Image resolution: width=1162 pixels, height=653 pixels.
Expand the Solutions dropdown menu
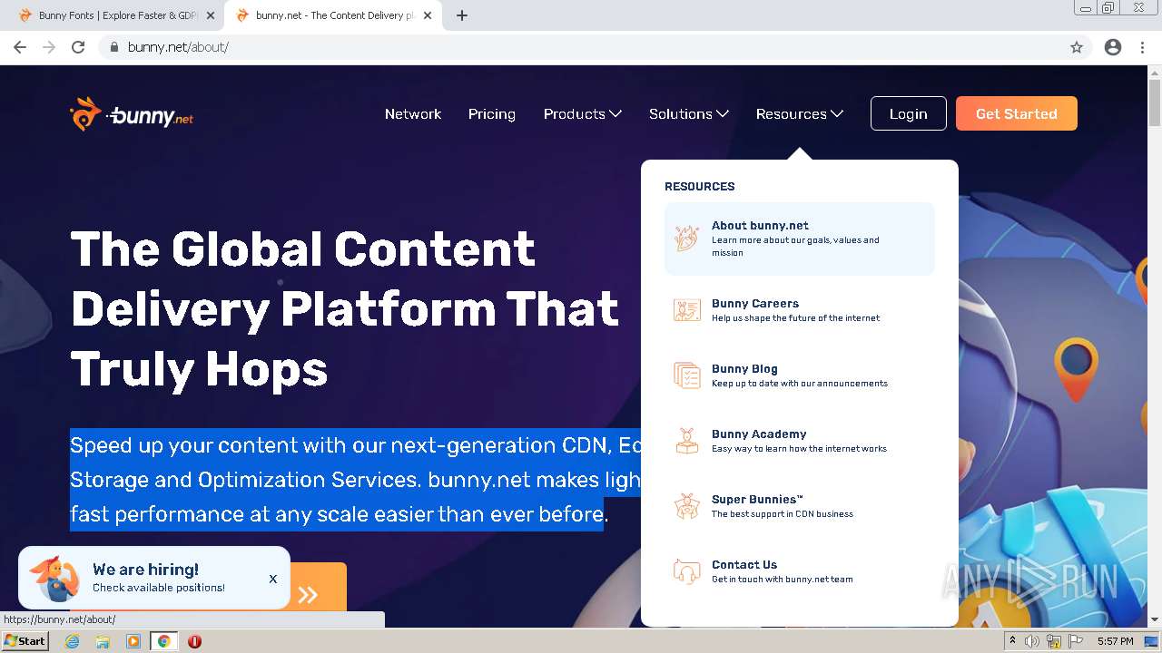point(688,114)
